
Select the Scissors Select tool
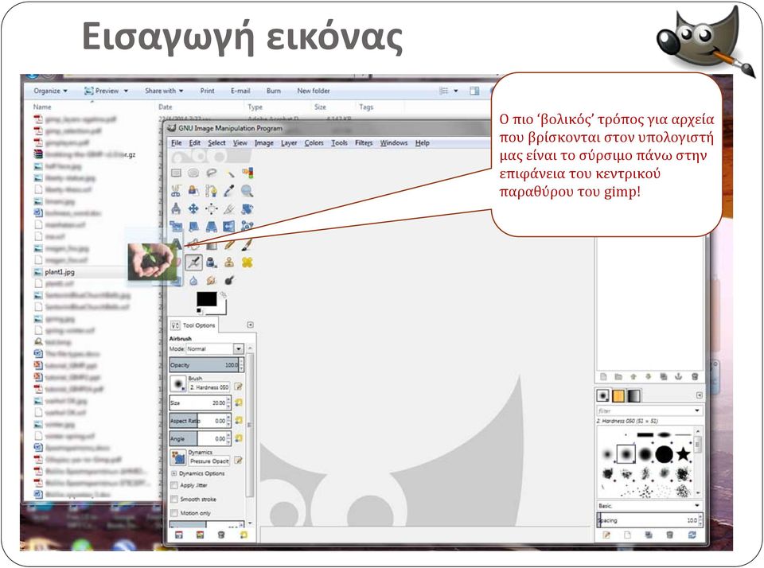[x=176, y=191]
